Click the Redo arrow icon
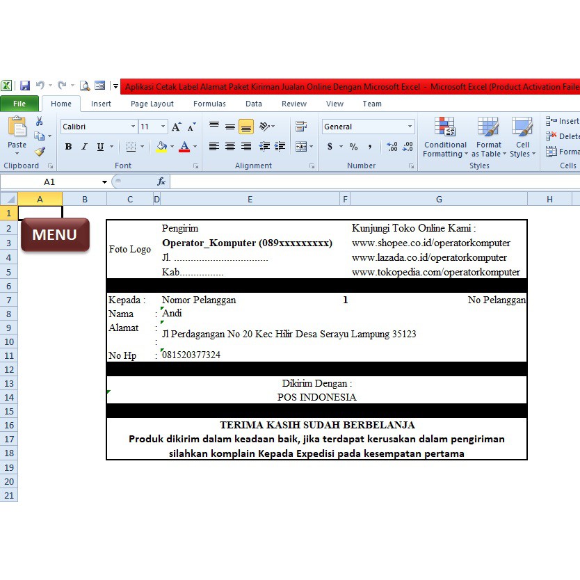The height and width of the screenshot is (580, 580). pyautogui.click(x=62, y=86)
